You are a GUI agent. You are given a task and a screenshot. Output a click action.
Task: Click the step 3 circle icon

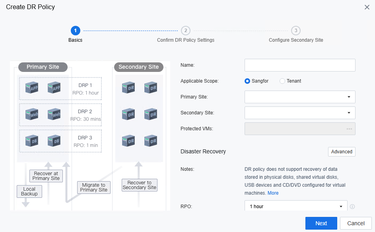pyautogui.click(x=296, y=31)
